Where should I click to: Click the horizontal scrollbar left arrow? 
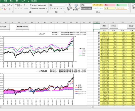(92, 107)
